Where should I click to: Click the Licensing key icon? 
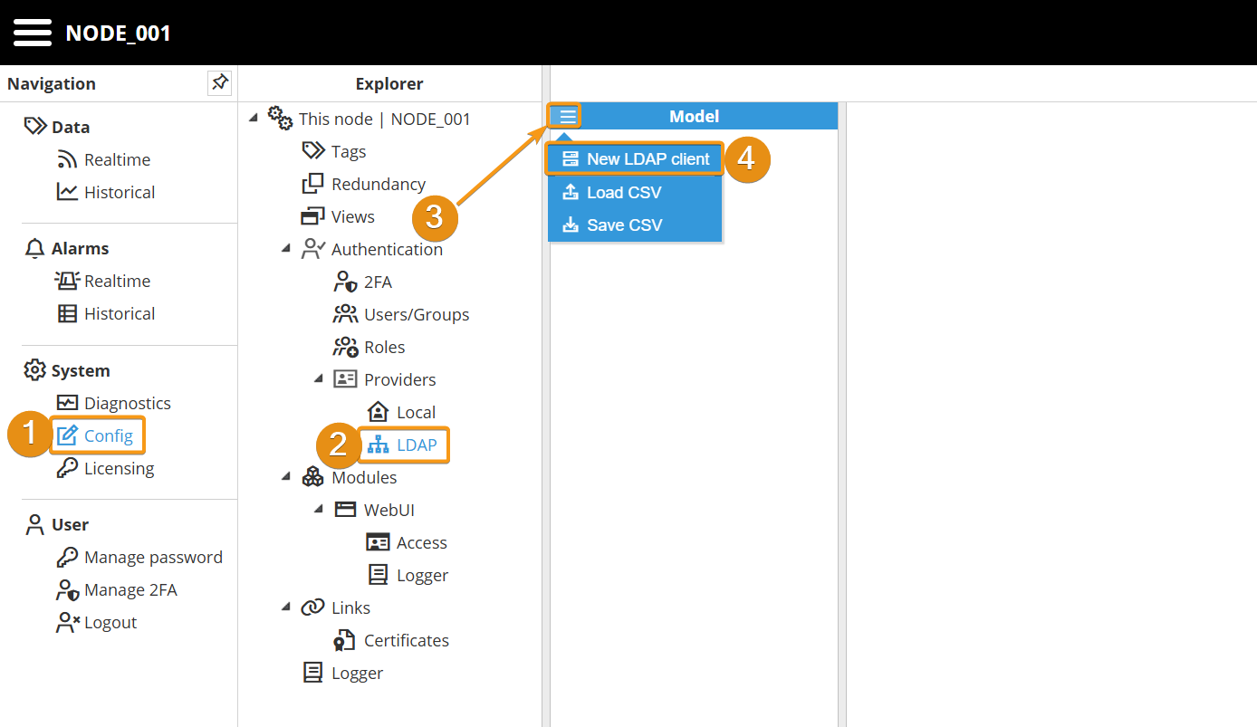point(67,469)
